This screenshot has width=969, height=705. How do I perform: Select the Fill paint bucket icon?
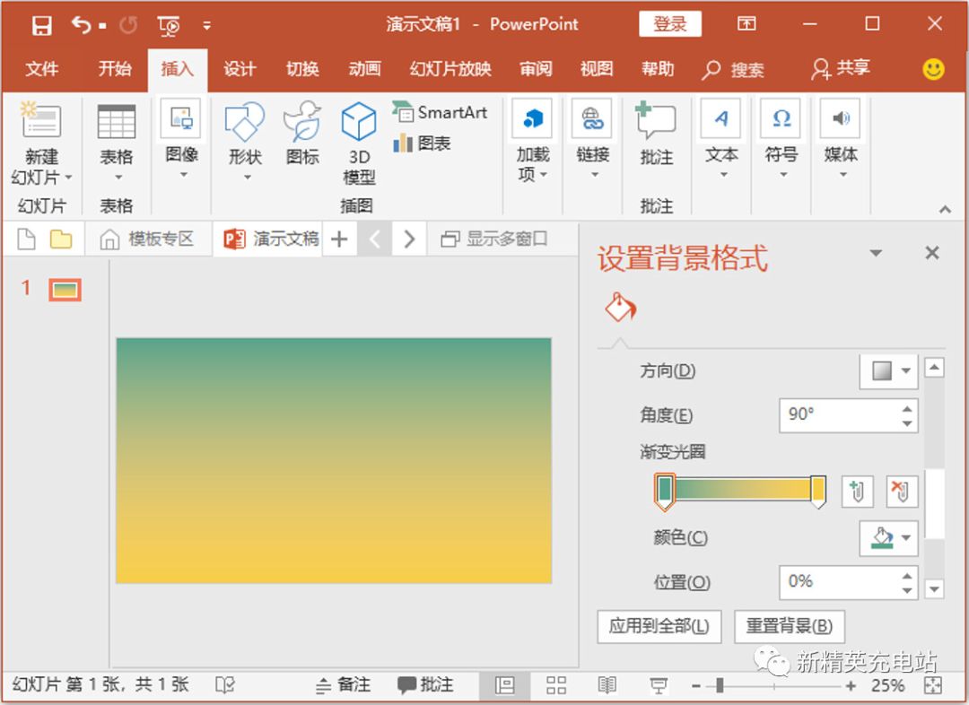[x=620, y=308]
